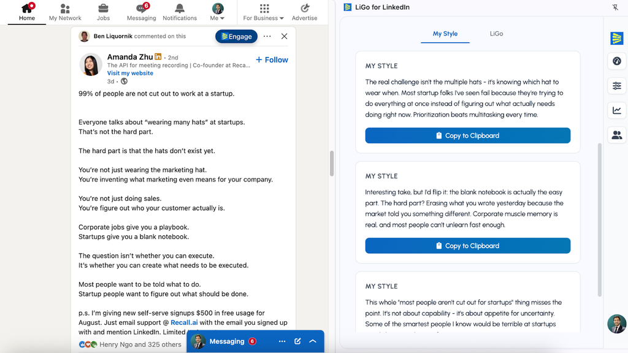The height and width of the screenshot is (353, 628).
Task: Switch to the LiGo tab
Action: (496, 34)
